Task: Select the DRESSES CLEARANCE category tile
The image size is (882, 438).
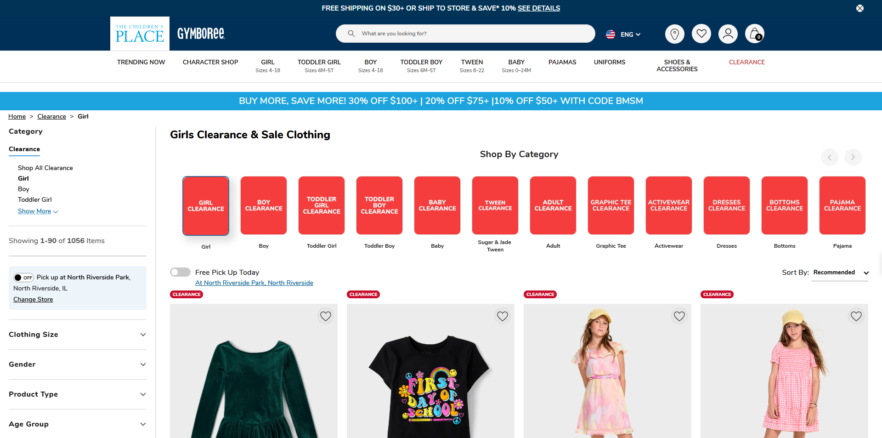Action: click(726, 205)
